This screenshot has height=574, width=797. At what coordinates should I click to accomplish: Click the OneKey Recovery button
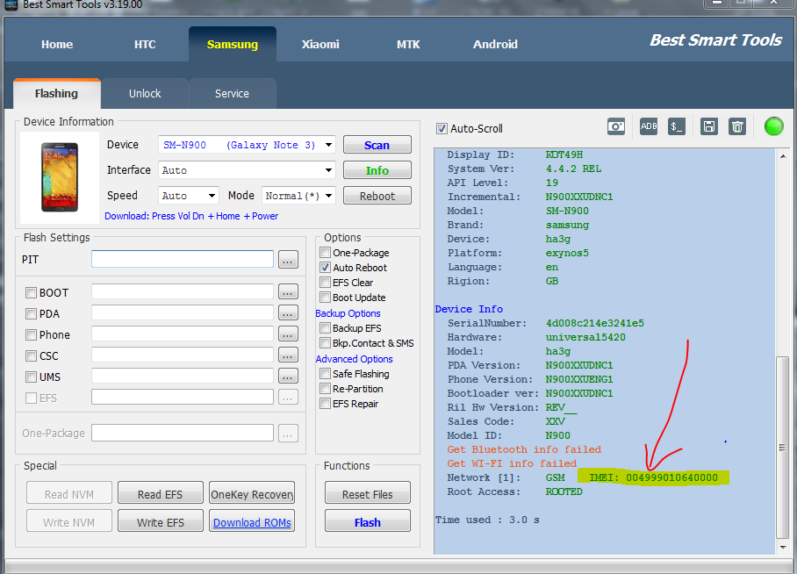tap(252, 493)
